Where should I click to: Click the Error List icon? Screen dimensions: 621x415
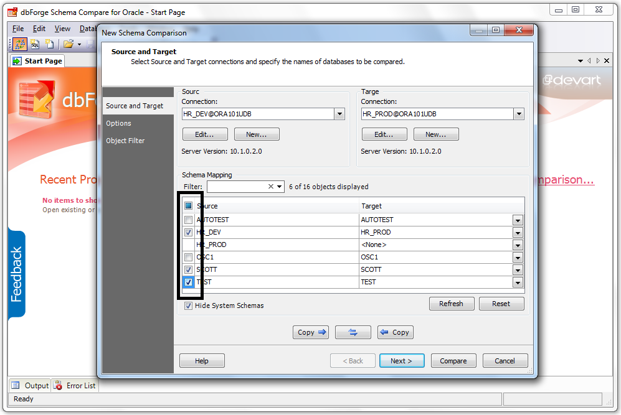(x=58, y=385)
